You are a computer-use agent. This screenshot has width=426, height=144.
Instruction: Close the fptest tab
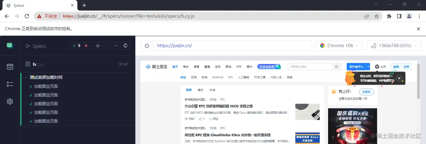(72, 5)
